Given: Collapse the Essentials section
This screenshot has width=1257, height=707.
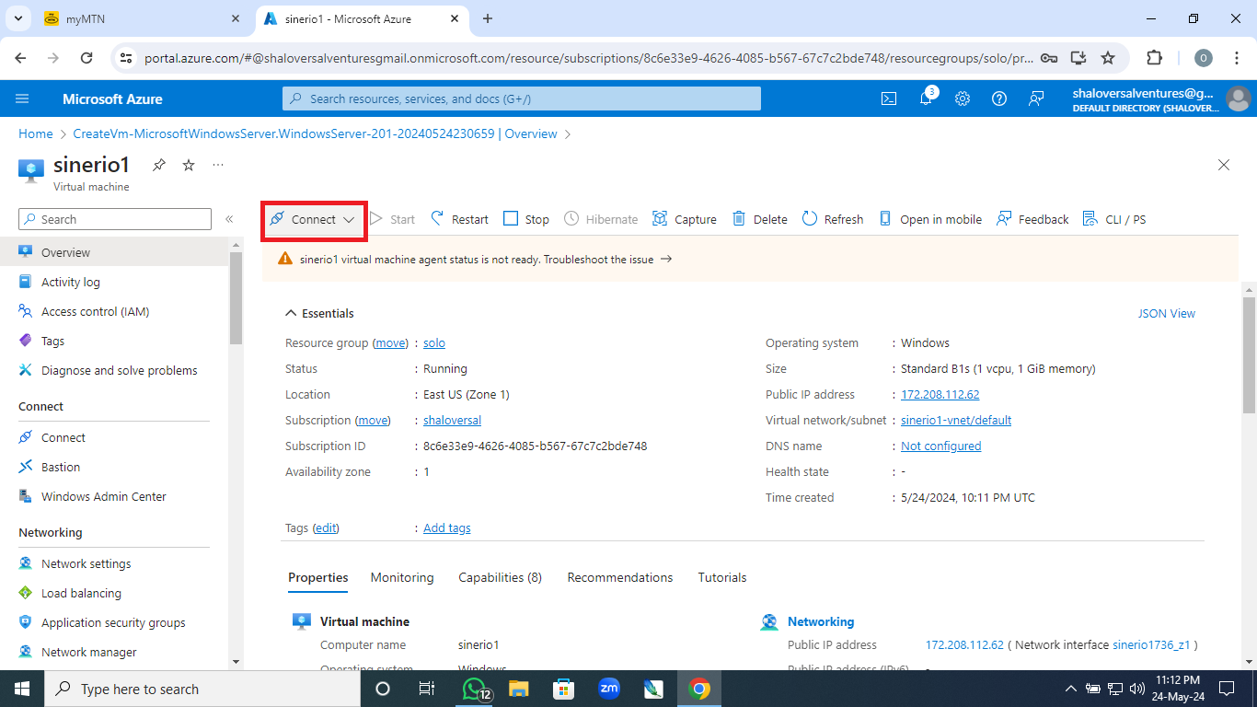Looking at the screenshot, I should [319, 313].
